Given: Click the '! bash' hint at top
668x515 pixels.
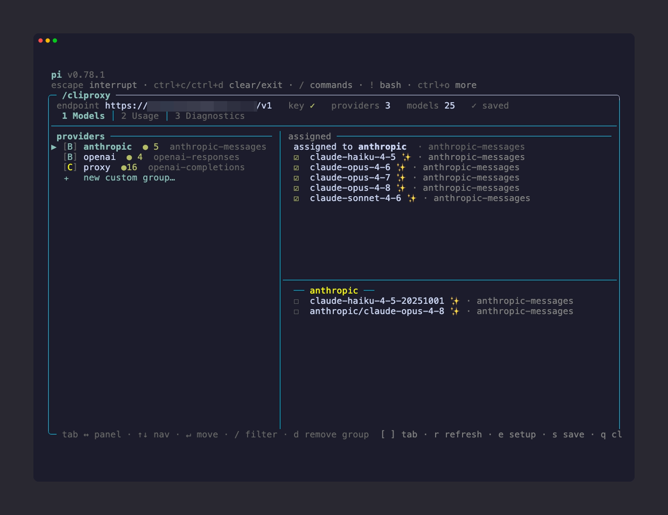Looking at the screenshot, I should coord(386,85).
